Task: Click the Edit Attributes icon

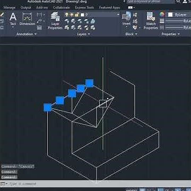Action: click(x=135, y=28)
